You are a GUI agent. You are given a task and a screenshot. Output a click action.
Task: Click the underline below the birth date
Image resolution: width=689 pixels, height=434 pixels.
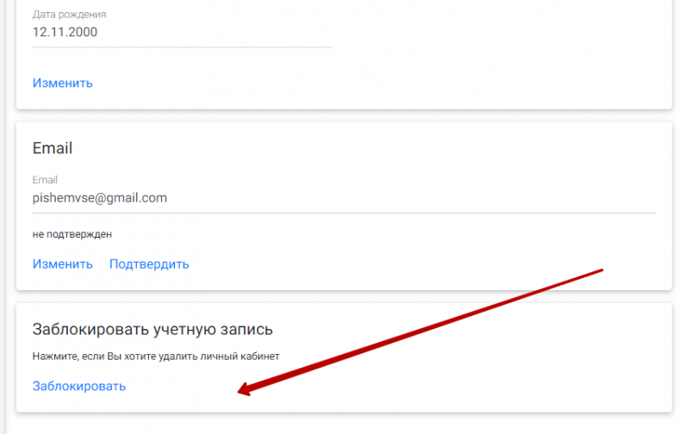(x=182, y=47)
